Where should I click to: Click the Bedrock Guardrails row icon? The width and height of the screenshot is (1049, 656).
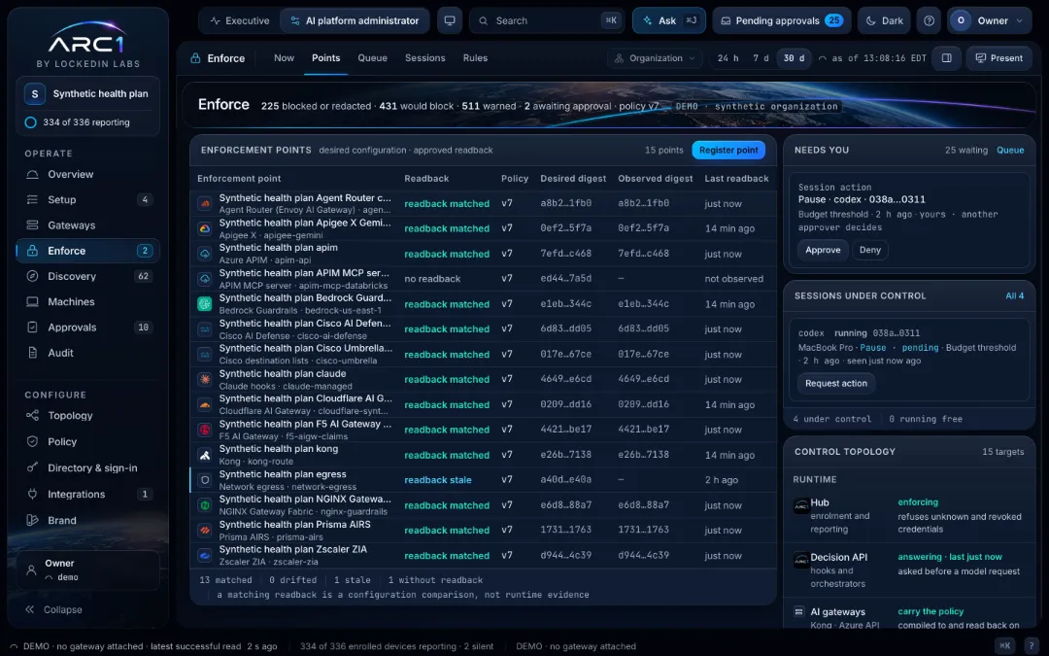coord(205,304)
